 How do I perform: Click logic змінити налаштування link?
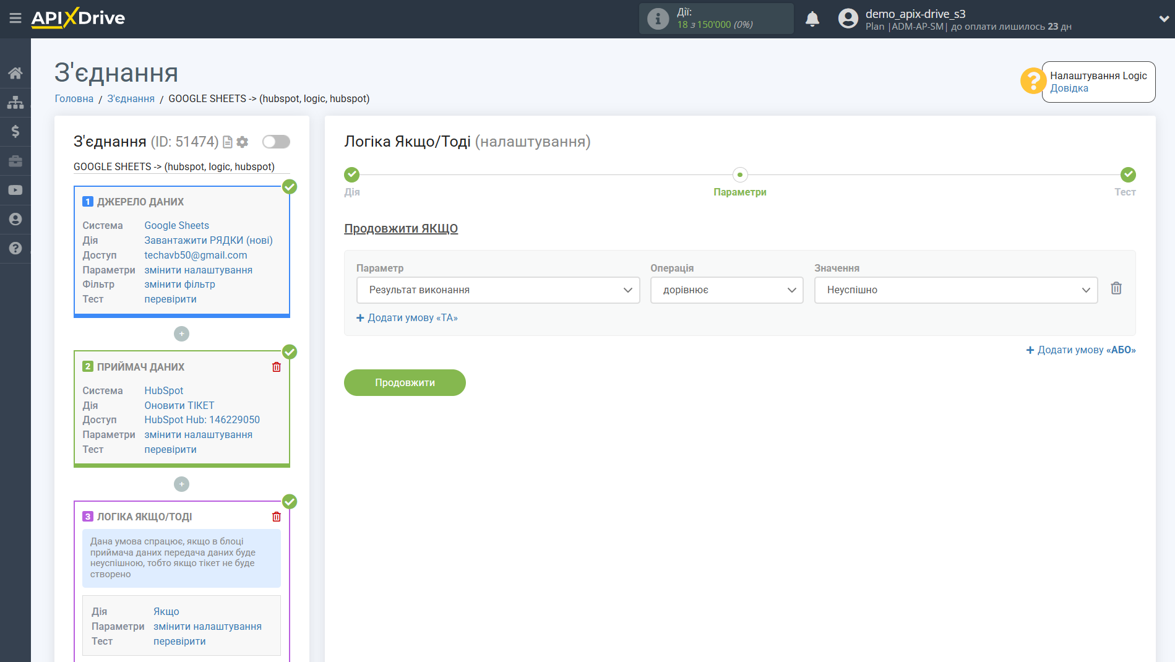click(x=207, y=627)
